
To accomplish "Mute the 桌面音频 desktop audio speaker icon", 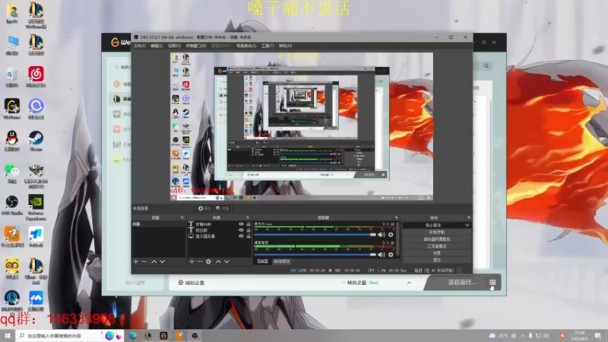I will click(x=382, y=255).
